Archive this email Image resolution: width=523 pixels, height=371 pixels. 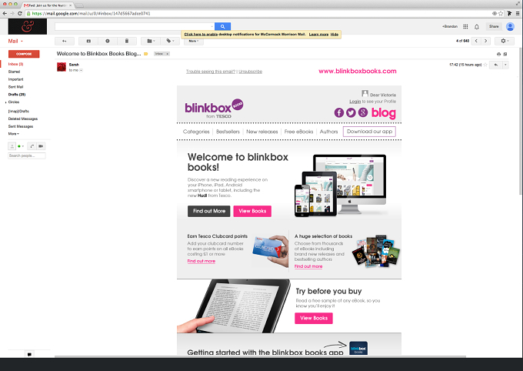[88, 41]
